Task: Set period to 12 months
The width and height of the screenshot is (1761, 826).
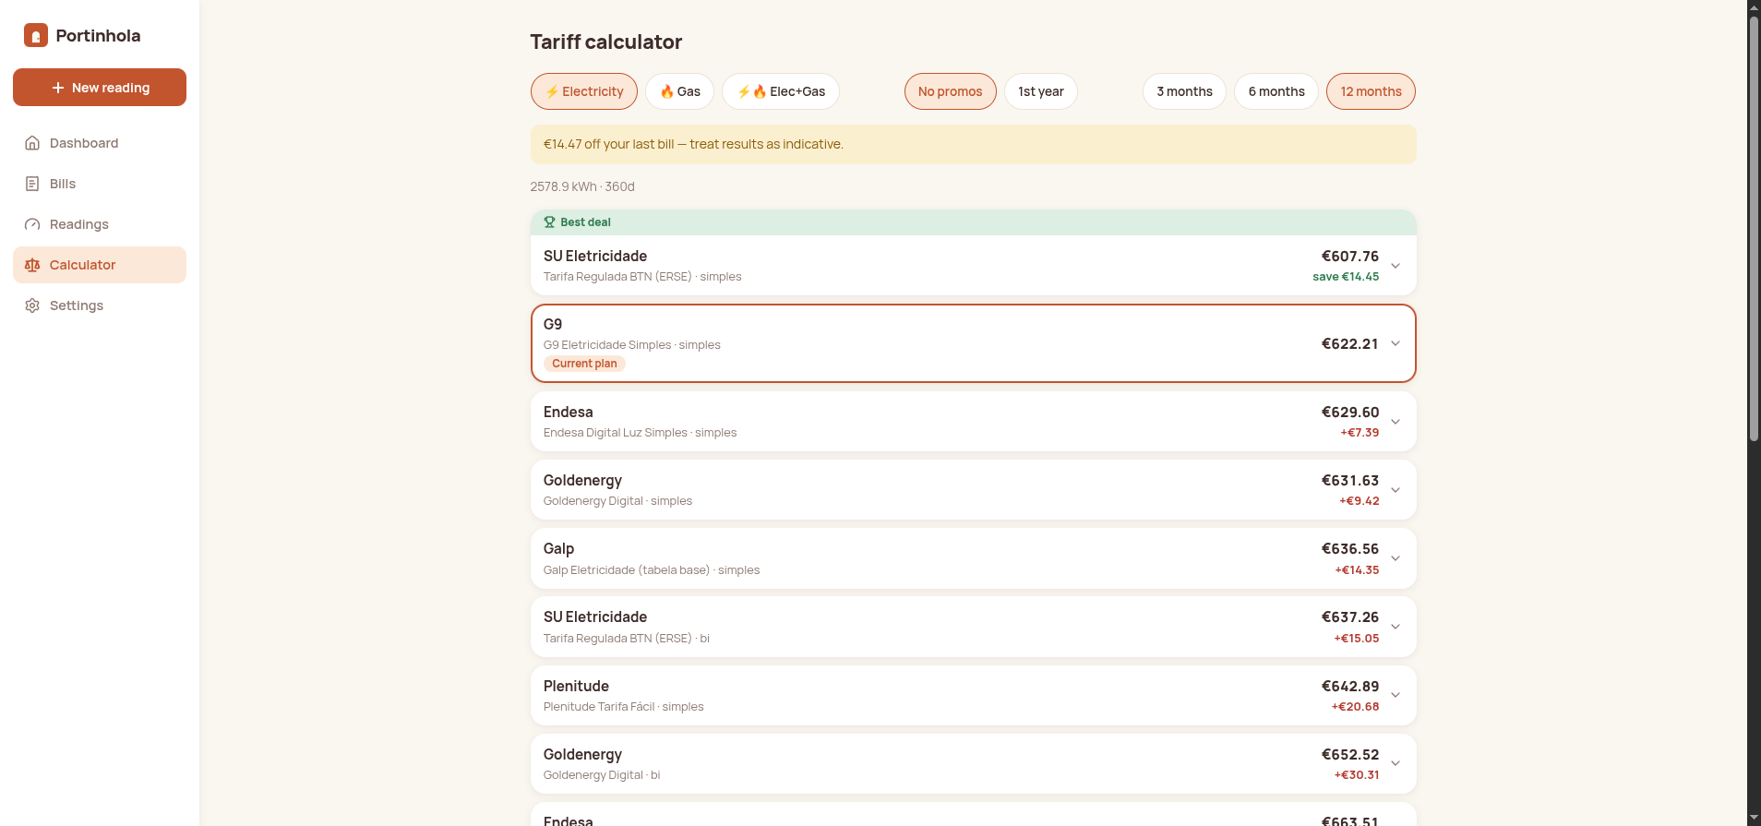Action: pos(1372,91)
